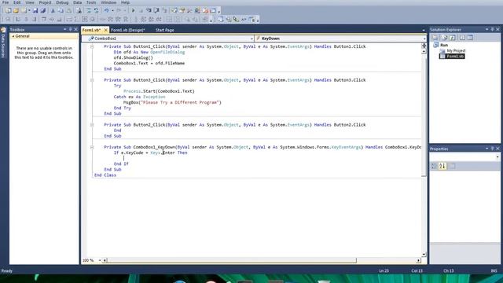Open the File menu
Screen dimensions: 503x283
tap(6, 2)
